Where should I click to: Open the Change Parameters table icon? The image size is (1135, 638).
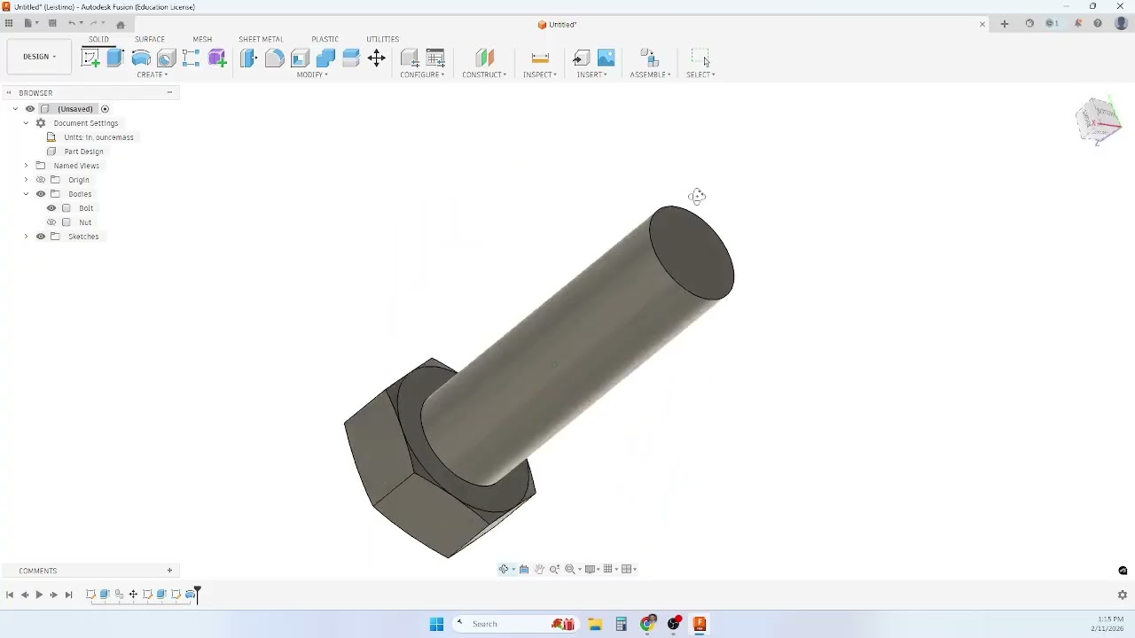[435, 58]
